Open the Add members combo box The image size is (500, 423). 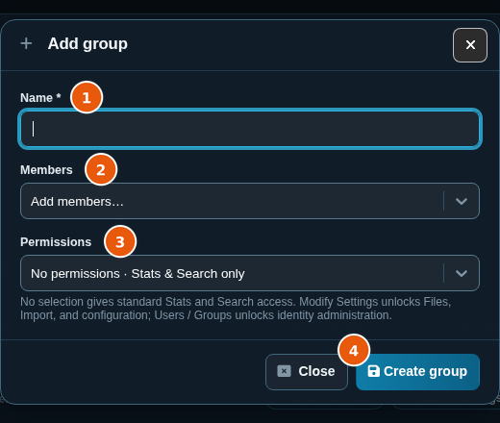click(250, 201)
